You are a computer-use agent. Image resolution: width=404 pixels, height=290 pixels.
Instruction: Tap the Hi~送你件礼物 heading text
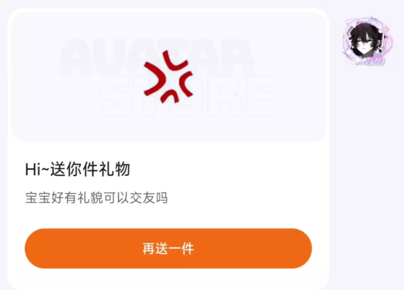tap(78, 169)
